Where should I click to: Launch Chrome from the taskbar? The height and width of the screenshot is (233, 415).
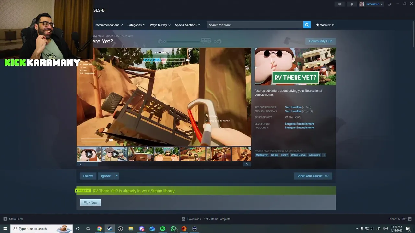(x=99, y=229)
